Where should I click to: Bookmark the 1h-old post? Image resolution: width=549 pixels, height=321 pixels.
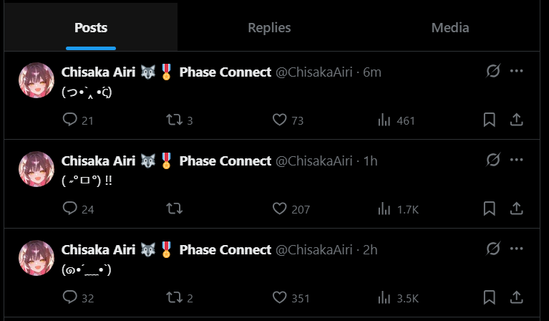490,209
